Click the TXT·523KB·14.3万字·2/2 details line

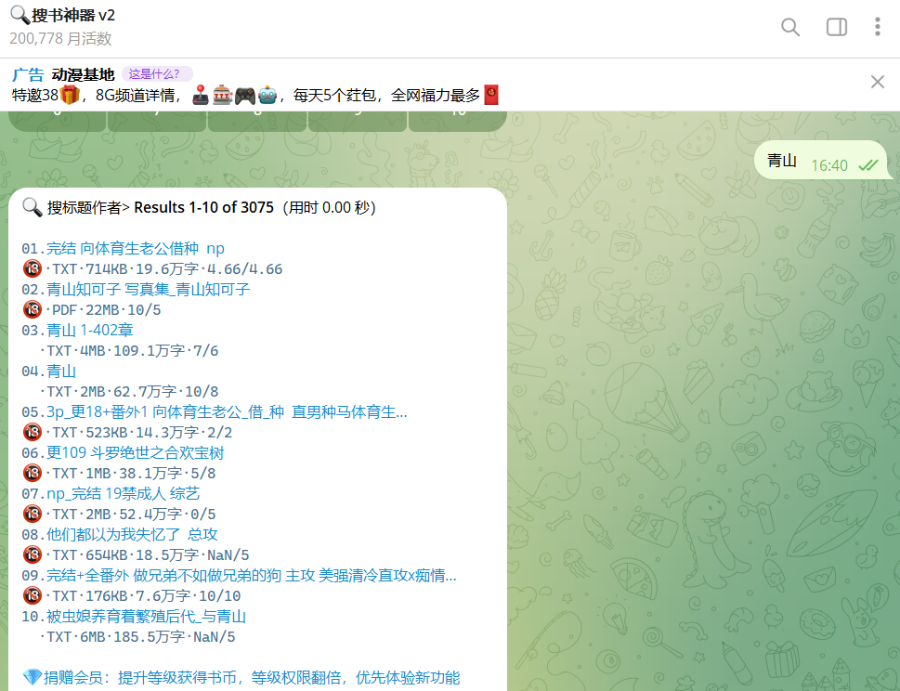(139, 432)
